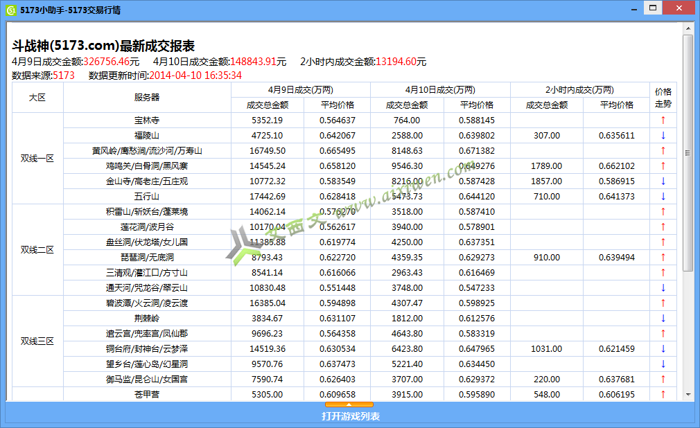Click the trend arrow for 鸡鸣关 row
The image size is (700, 428).
point(663,166)
